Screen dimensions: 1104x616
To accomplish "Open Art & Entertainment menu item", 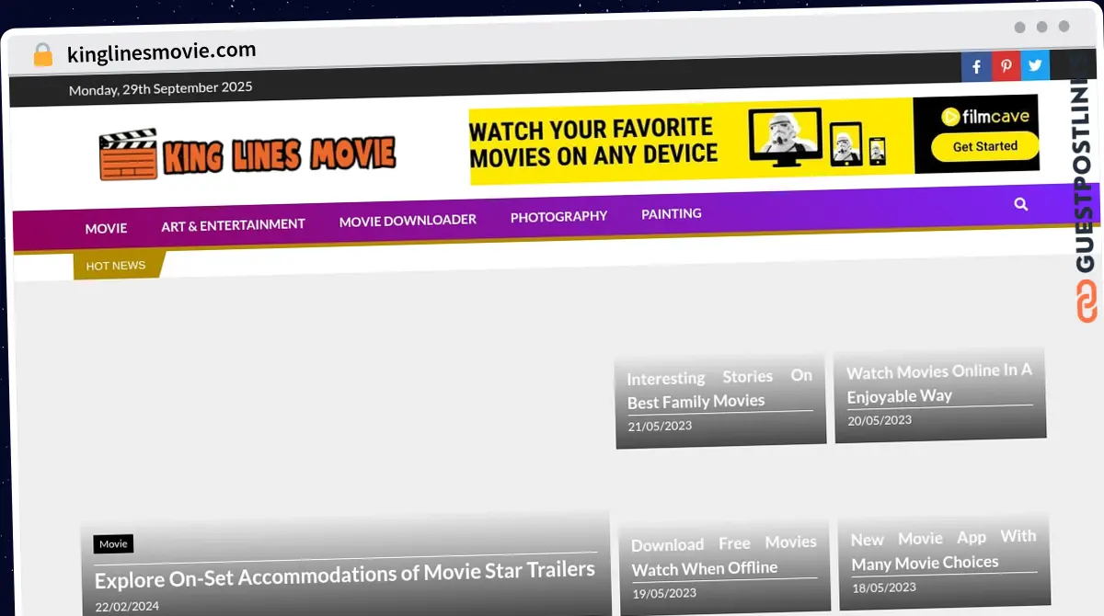I will point(233,224).
